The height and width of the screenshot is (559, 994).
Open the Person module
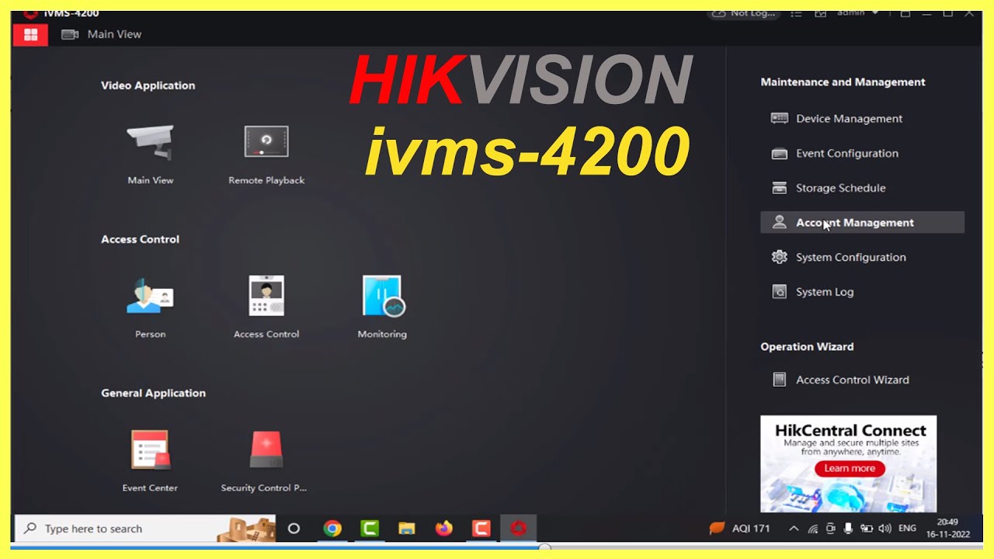pyautogui.click(x=150, y=296)
